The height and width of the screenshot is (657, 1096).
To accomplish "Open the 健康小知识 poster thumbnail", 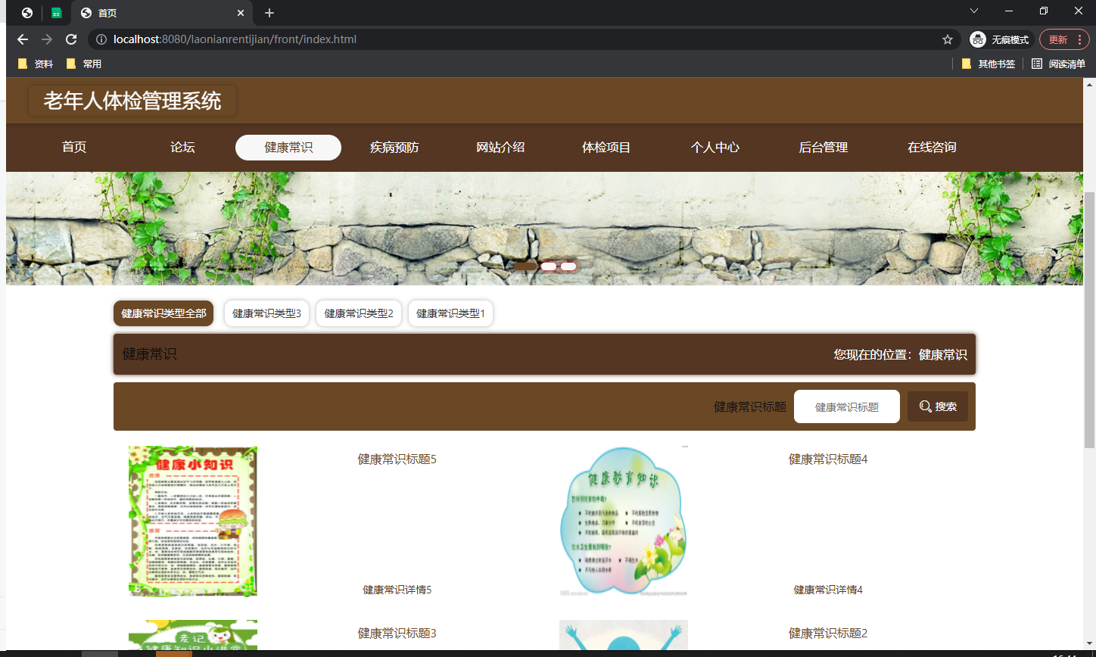I will coord(193,522).
